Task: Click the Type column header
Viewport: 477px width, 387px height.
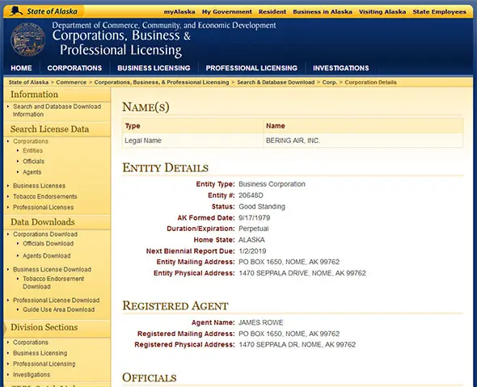Action: (x=133, y=126)
